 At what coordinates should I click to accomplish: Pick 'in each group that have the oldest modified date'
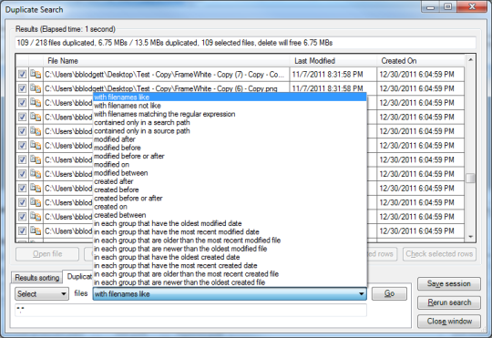point(230,224)
